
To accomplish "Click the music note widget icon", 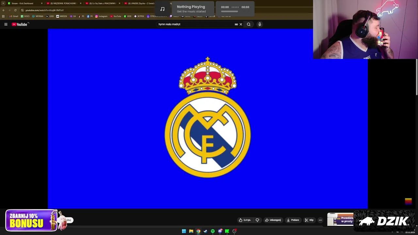I will [x=162, y=9].
